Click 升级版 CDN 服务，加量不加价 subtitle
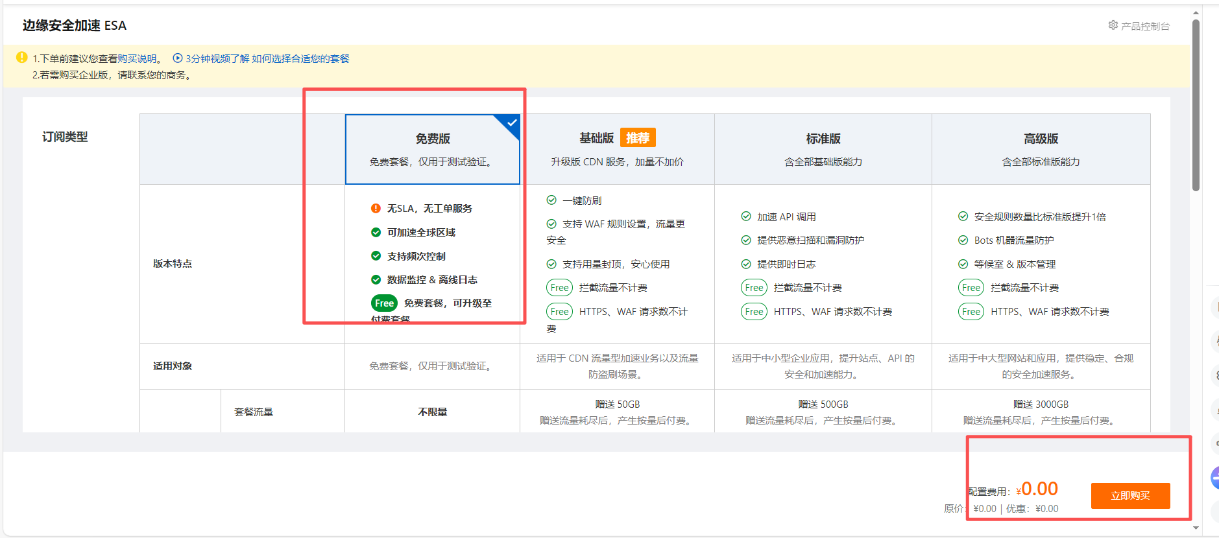 tap(617, 162)
